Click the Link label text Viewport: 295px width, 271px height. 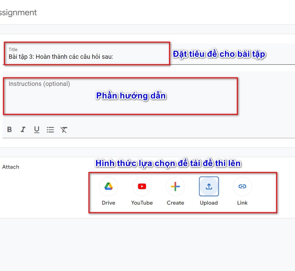point(242,202)
